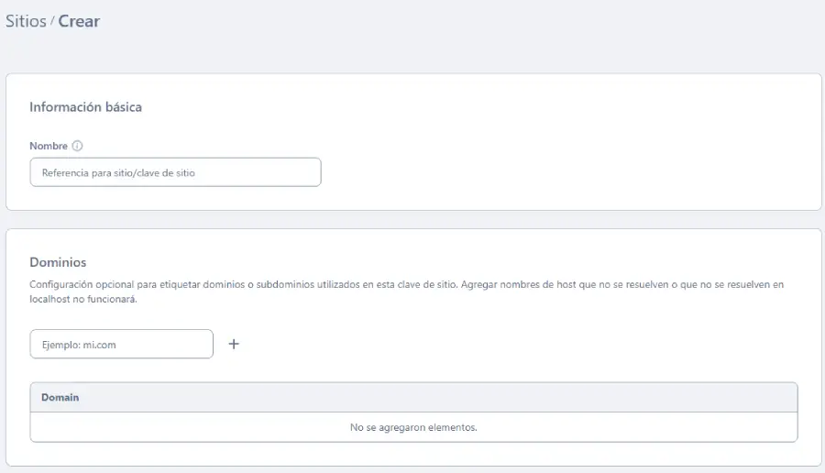This screenshot has width=825, height=473.
Task: Click empty right side of Domain header row
Action: tap(550, 398)
